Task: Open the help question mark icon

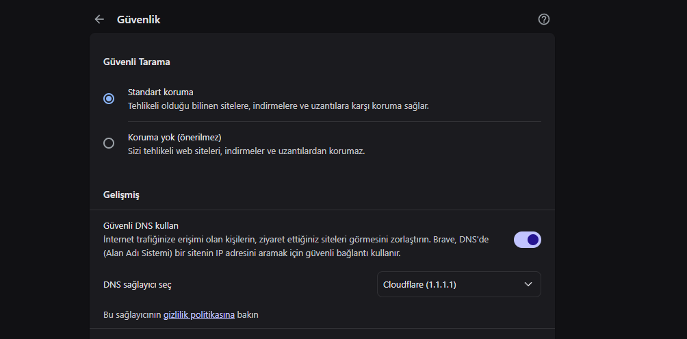Action: click(544, 19)
